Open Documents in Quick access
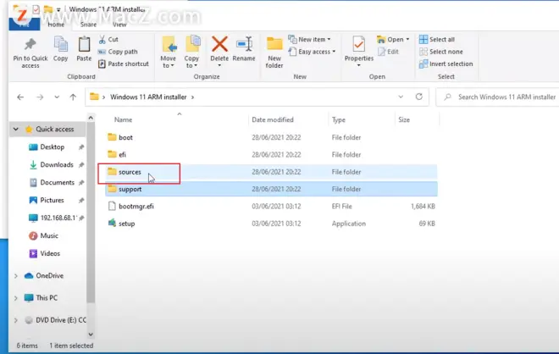Image resolution: width=559 pixels, height=354 pixels. pyautogui.click(x=57, y=183)
